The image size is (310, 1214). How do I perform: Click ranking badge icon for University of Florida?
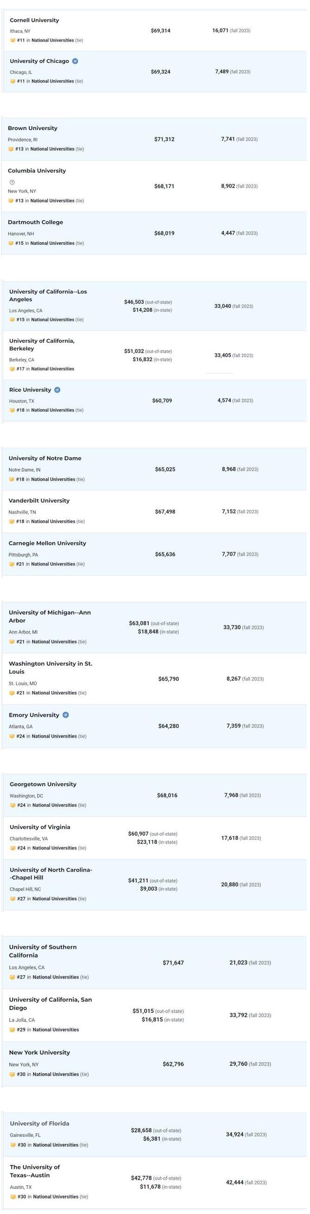pyautogui.click(x=13, y=1145)
